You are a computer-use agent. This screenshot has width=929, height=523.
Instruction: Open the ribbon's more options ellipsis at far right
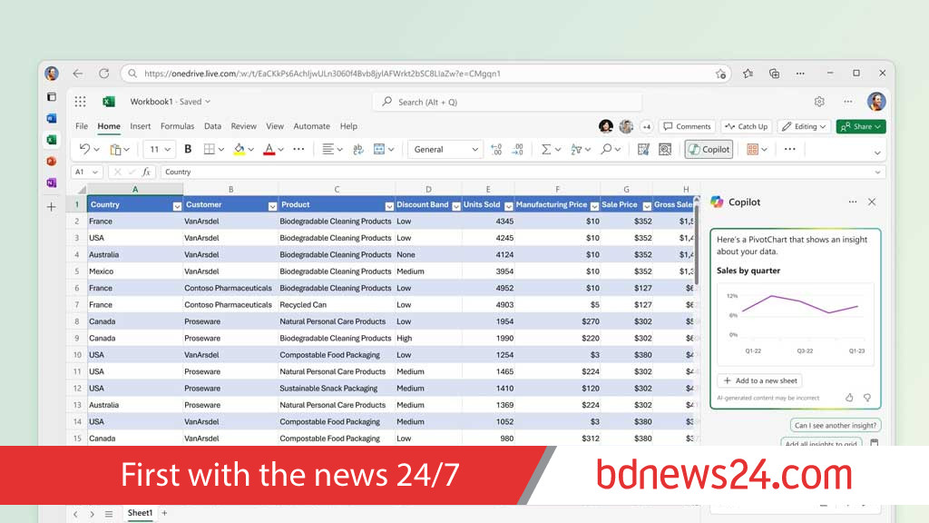tap(790, 150)
